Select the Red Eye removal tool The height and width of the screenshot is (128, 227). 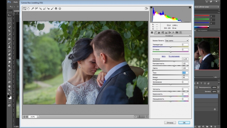(x=49, y=9)
